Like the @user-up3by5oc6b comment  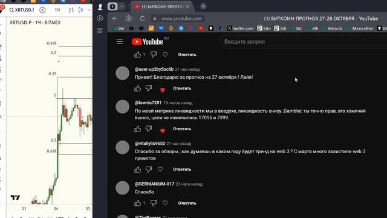pos(137,88)
